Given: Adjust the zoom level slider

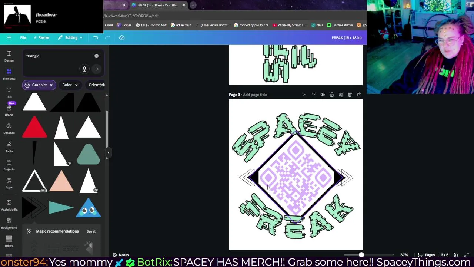Looking at the screenshot, I should pos(361,255).
